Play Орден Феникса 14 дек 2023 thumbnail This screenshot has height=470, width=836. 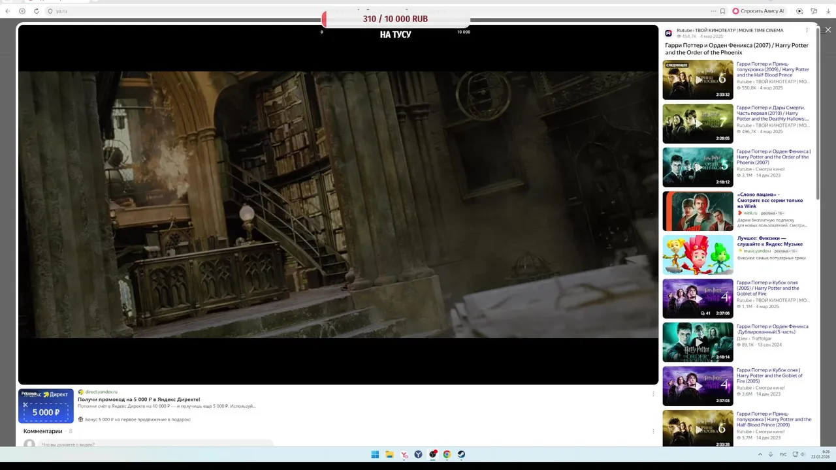coord(698,167)
